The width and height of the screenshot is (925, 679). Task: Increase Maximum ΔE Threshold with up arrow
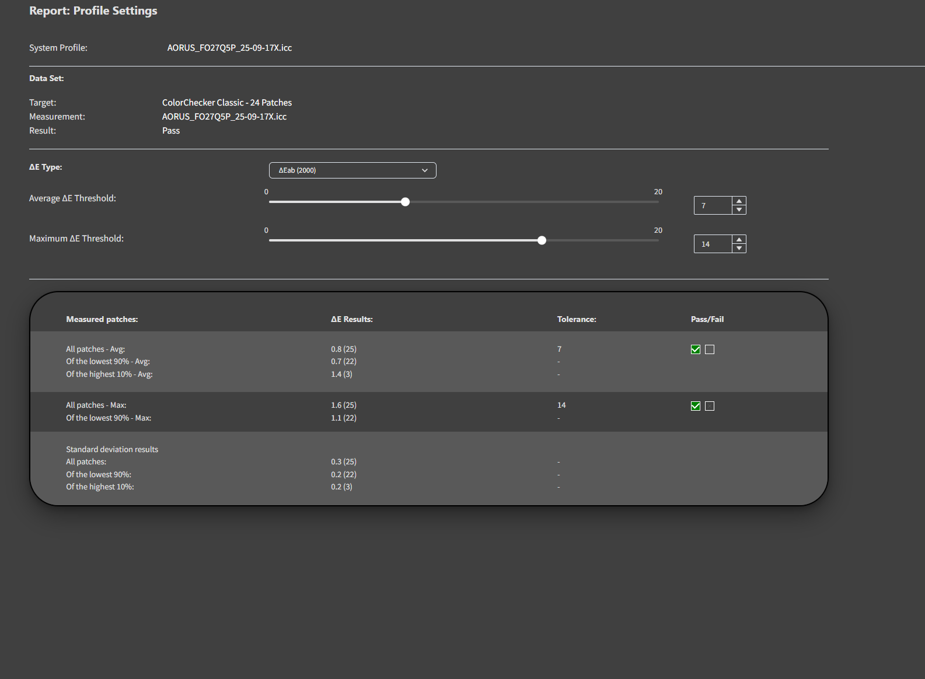(739, 240)
